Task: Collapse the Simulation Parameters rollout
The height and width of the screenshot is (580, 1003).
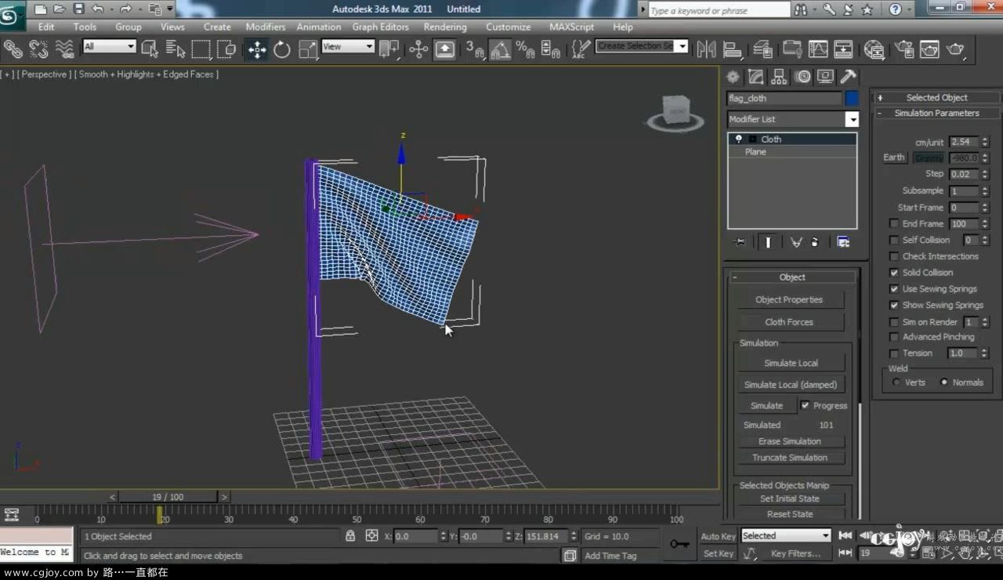Action: 936,113
